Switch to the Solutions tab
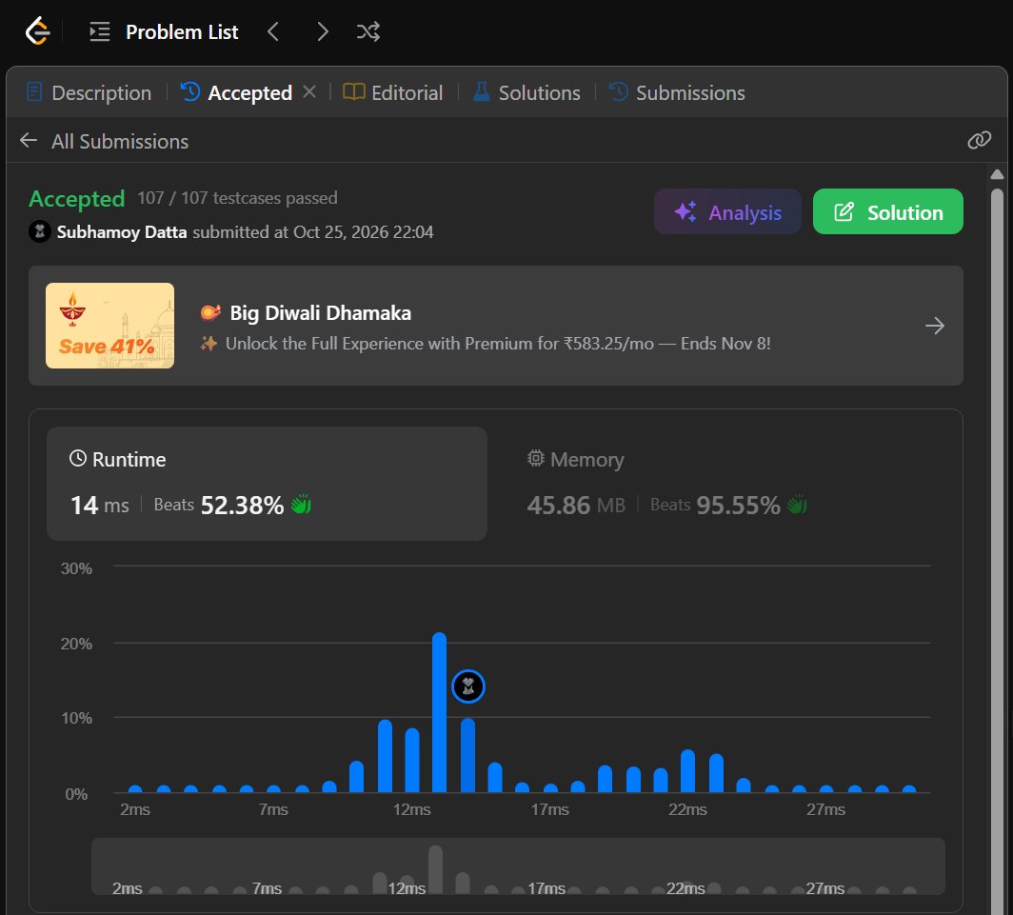Screen dimensions: 1013x915 click(526, 92)
